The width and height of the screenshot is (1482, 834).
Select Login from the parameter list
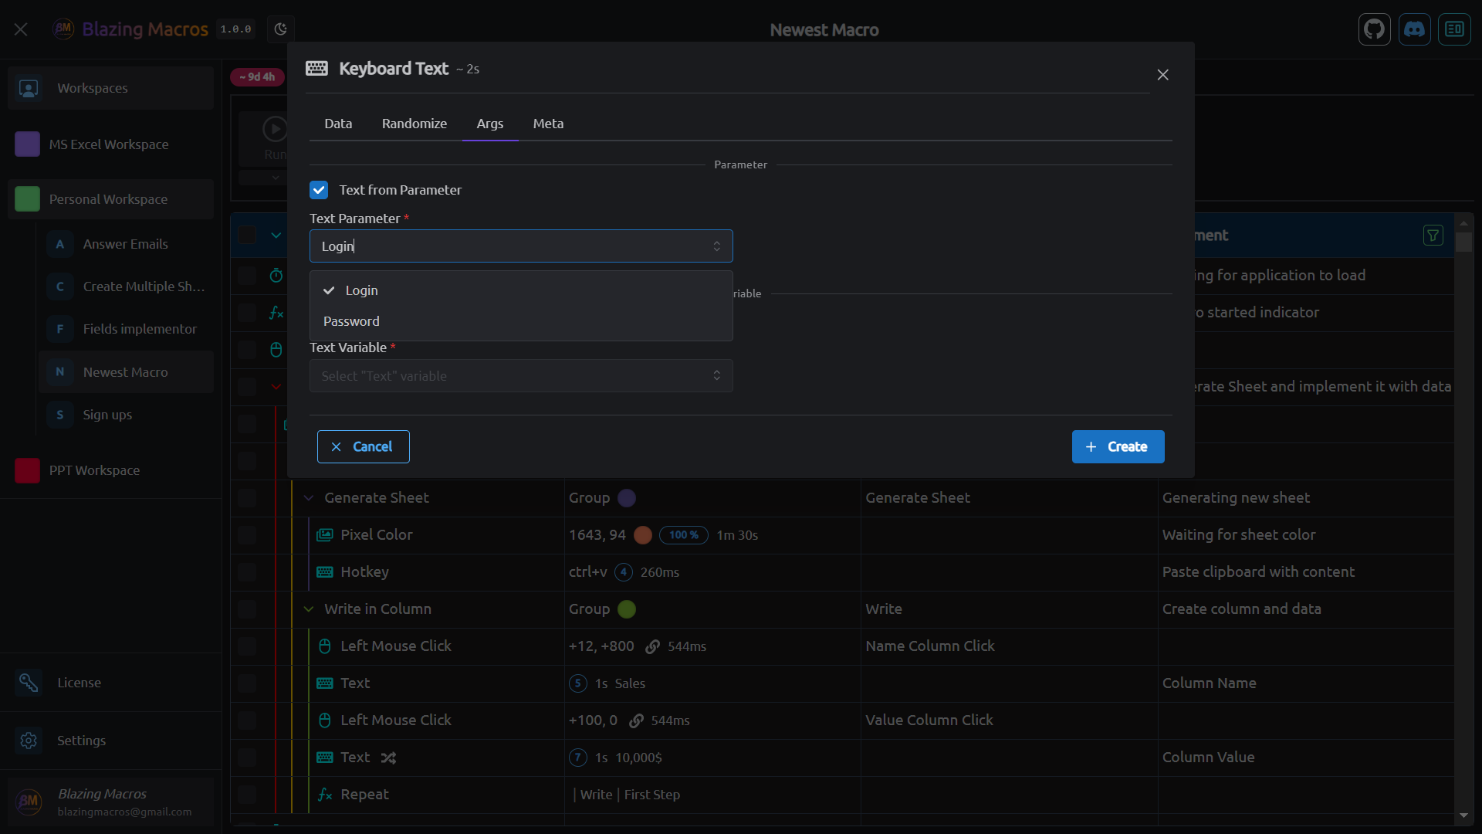click(521, 290)
